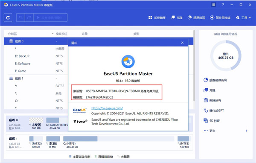Screen dimensions: 256x163
Task: Open the 系統轉移 system migration tool
Action: pos(157,17)
